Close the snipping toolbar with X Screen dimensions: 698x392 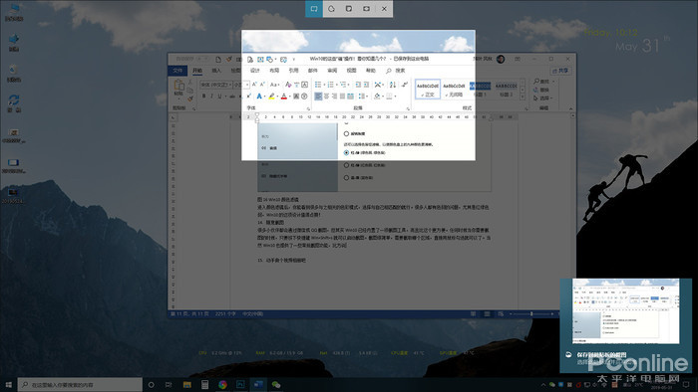(x=384, y=9)
